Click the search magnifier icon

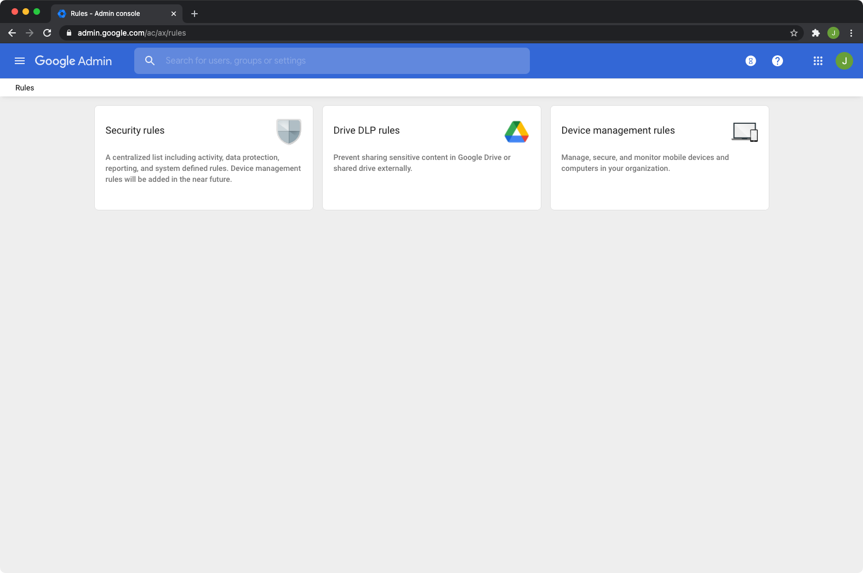pos(150,61)
